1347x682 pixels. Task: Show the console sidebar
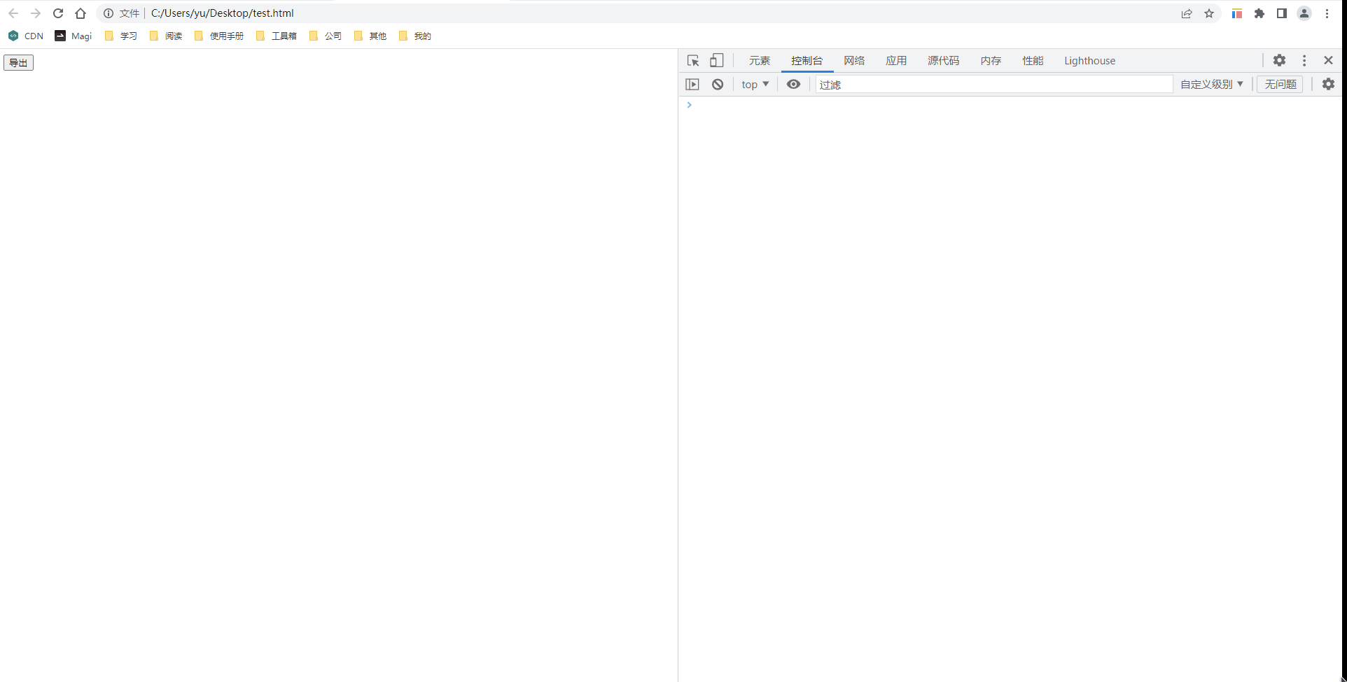pyautogui.click(x=692, y=84)
